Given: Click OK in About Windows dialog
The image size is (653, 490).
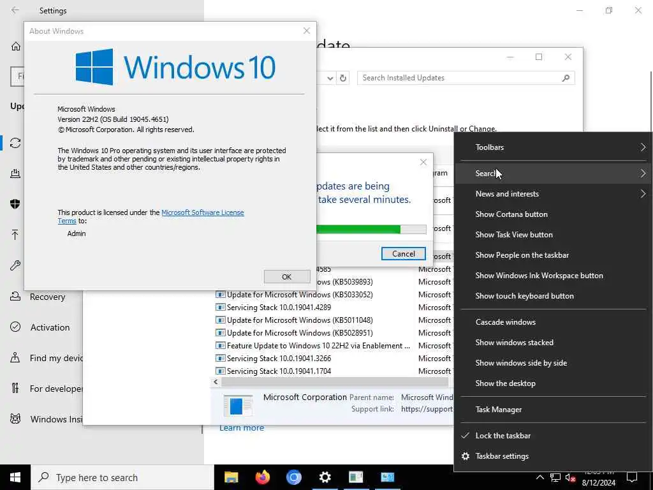Looking at the screenshot, I should [287, 277].
